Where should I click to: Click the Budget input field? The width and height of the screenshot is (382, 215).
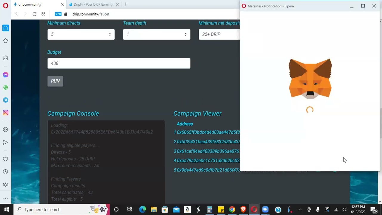click(119, 63)
